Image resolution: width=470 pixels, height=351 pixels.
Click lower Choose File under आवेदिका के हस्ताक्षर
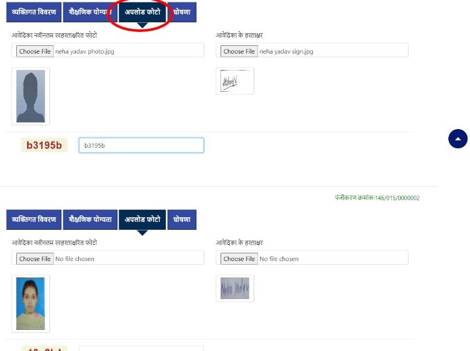coord(239,259)
